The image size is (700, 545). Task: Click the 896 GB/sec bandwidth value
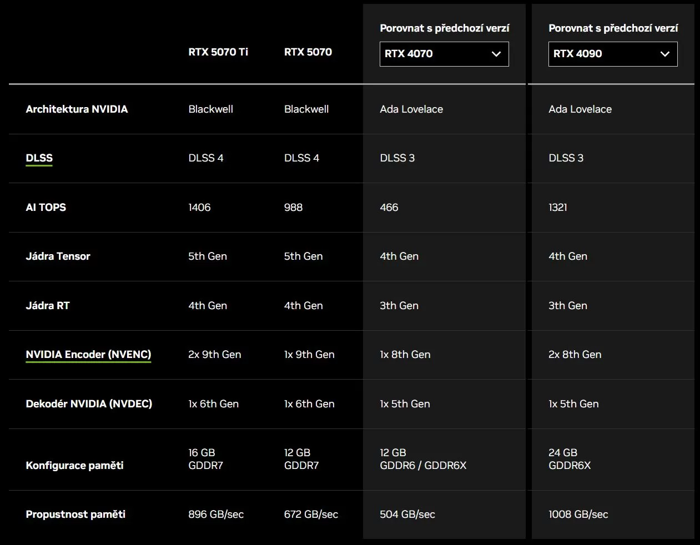click(x=216, y=514)
